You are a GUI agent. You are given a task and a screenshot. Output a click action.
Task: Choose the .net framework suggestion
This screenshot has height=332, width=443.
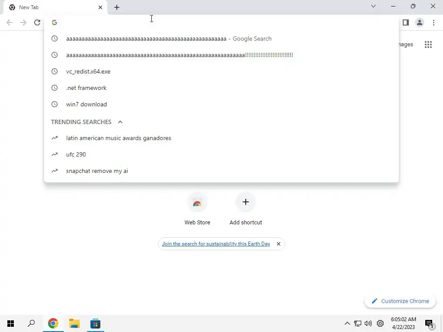(221, 88)
